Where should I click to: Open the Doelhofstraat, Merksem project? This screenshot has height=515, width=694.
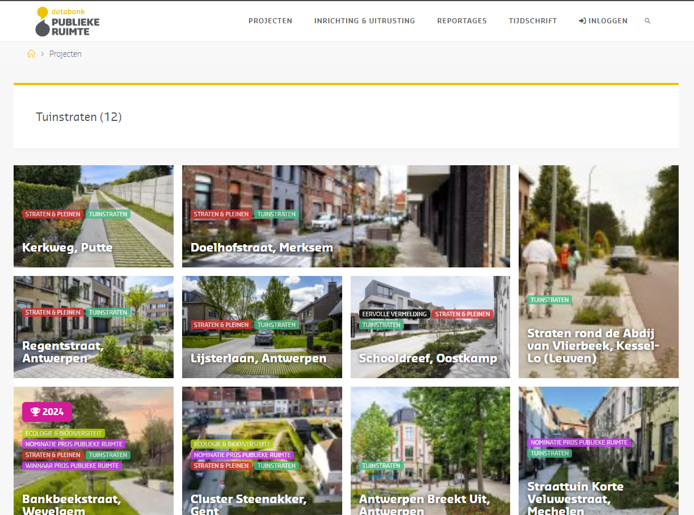[262, 248]
